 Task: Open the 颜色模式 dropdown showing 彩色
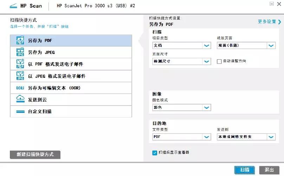pos(182,107)
